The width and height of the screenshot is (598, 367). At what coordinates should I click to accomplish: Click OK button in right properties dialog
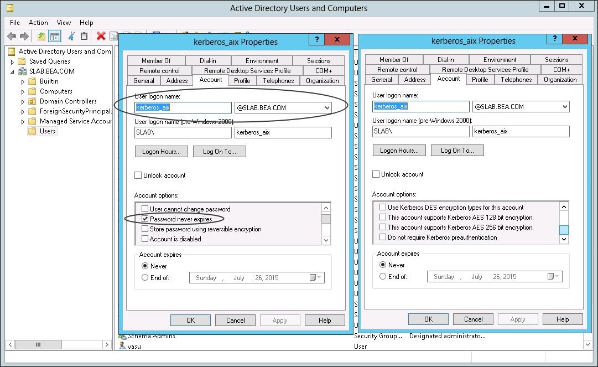click(428, 319)
